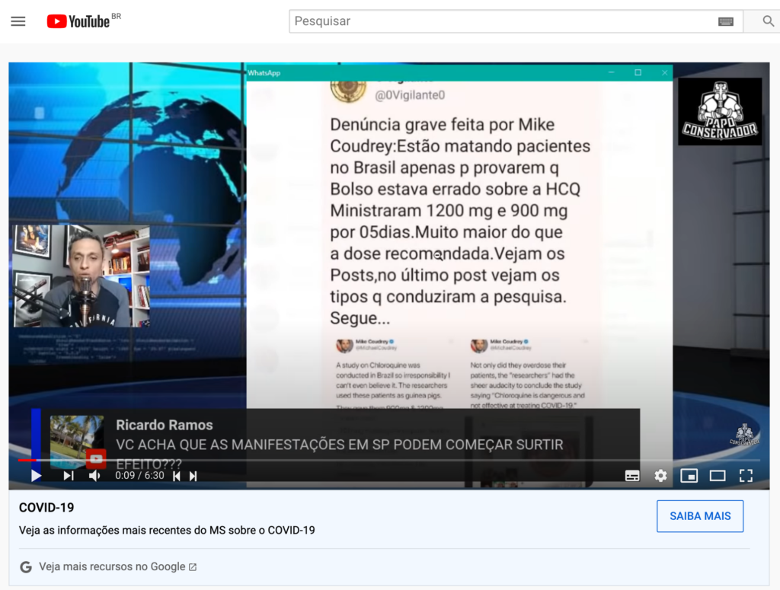780x590 pixels.
Task: Enable miniplayer mode
Action: pos(689,476)
